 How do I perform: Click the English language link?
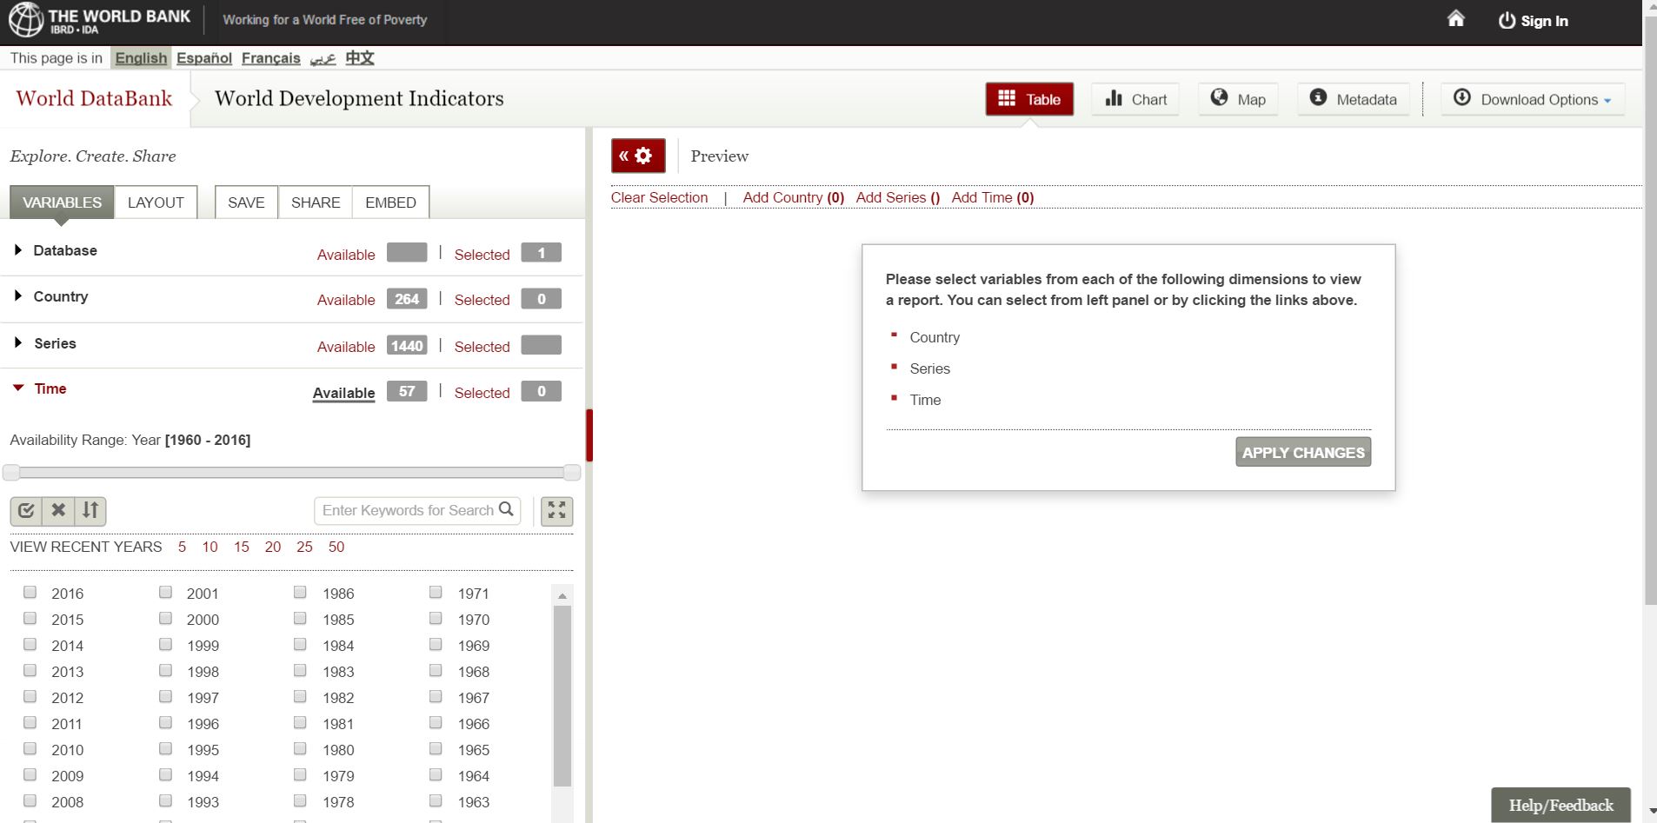(141, 58)
